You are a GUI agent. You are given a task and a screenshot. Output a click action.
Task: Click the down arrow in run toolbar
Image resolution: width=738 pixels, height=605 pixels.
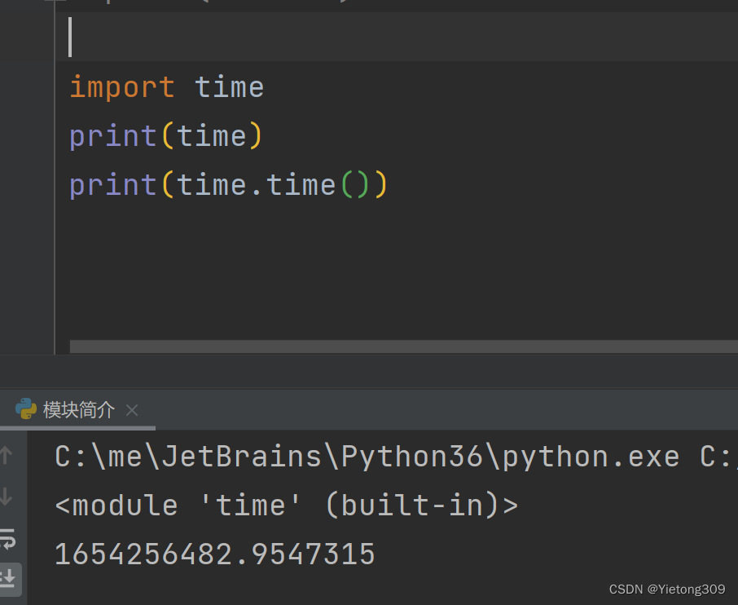pos(7,497)
